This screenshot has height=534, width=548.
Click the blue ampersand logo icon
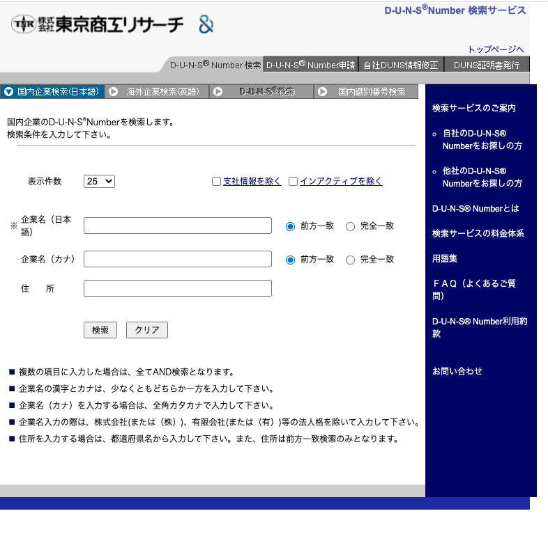206,24
